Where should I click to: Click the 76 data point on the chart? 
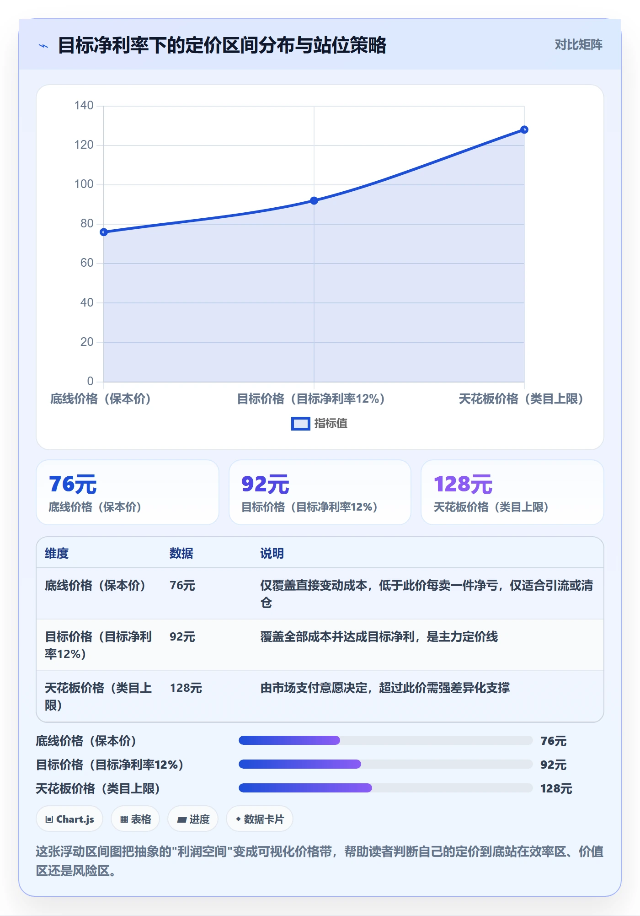(x=104, y=232)
